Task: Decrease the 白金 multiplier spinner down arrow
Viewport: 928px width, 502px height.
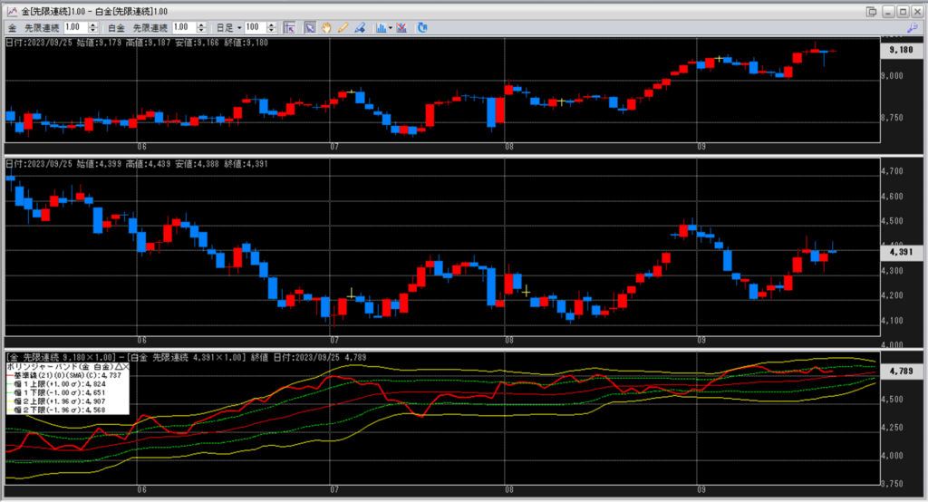Action: tap(201, 31)
